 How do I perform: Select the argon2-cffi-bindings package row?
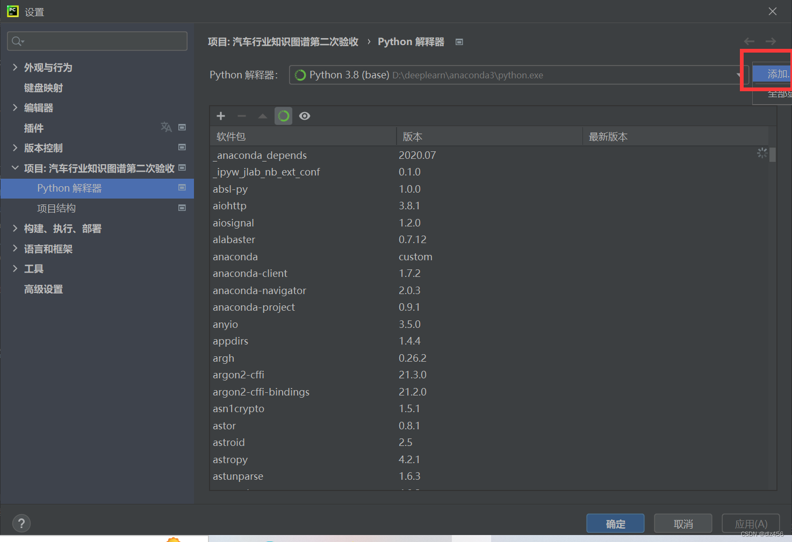tap(489, 392)
